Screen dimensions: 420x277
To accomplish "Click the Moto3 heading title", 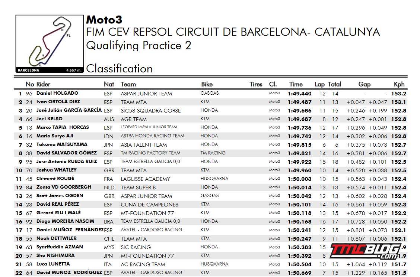I will click(x=104, y=19).
